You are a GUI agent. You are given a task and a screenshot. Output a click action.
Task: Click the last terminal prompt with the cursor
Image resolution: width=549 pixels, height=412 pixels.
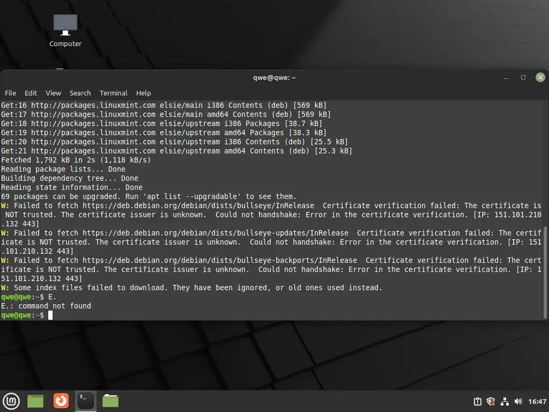click(27, 315)
